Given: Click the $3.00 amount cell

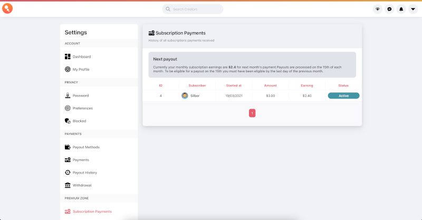Looking at the screenshot, I should pos(271,96).
